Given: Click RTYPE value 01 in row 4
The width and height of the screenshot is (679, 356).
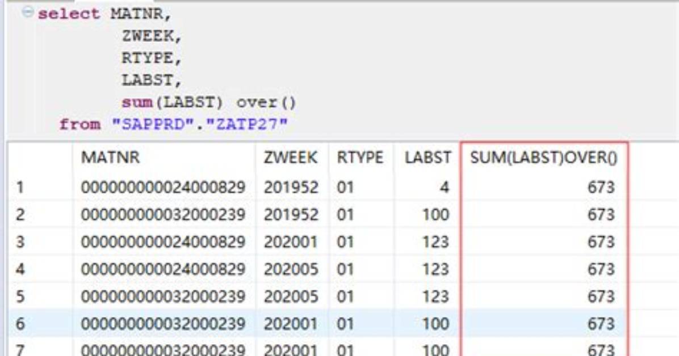Looking at the screenshot, I should click(345, 269).
